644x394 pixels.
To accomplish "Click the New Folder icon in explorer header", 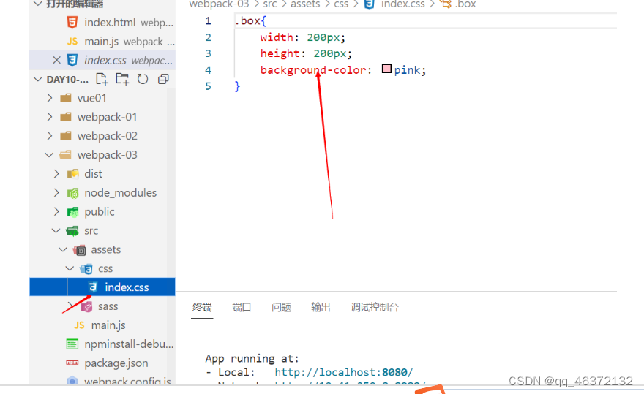I will [x=122, y=79].
